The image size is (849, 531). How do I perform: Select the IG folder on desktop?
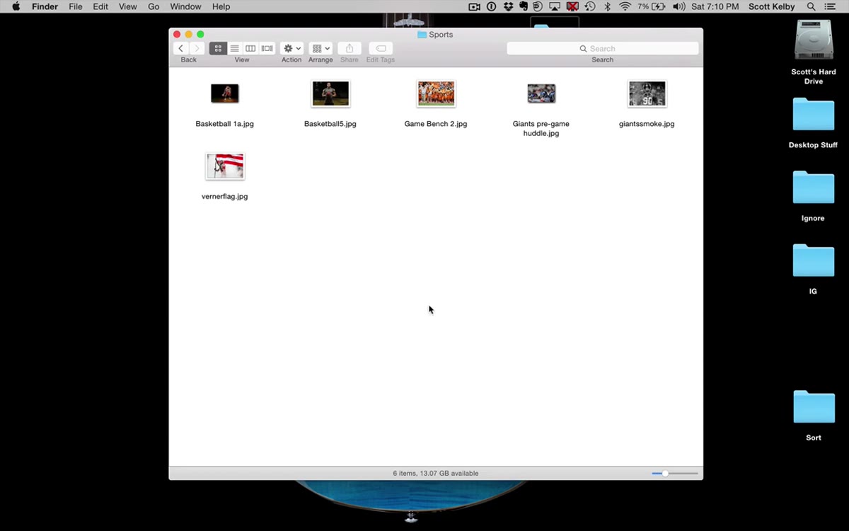pos(814,261)
